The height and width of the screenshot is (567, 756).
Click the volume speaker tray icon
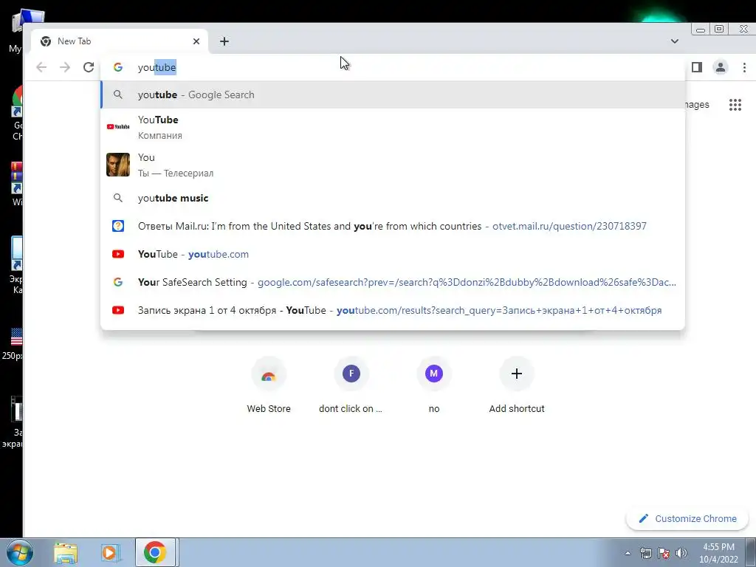tap(681, 553)
